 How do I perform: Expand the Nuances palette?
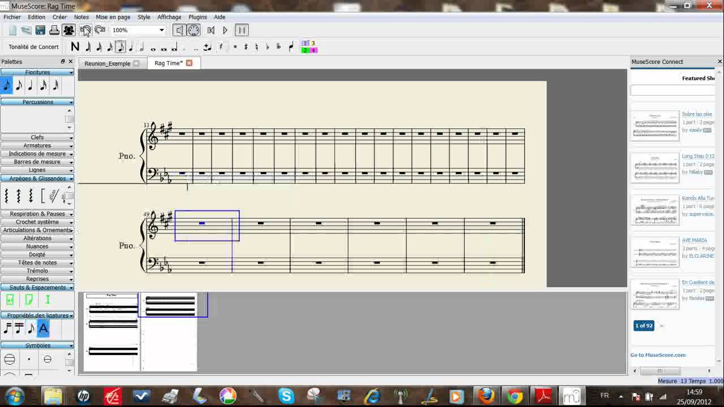[x=37, y=246]
